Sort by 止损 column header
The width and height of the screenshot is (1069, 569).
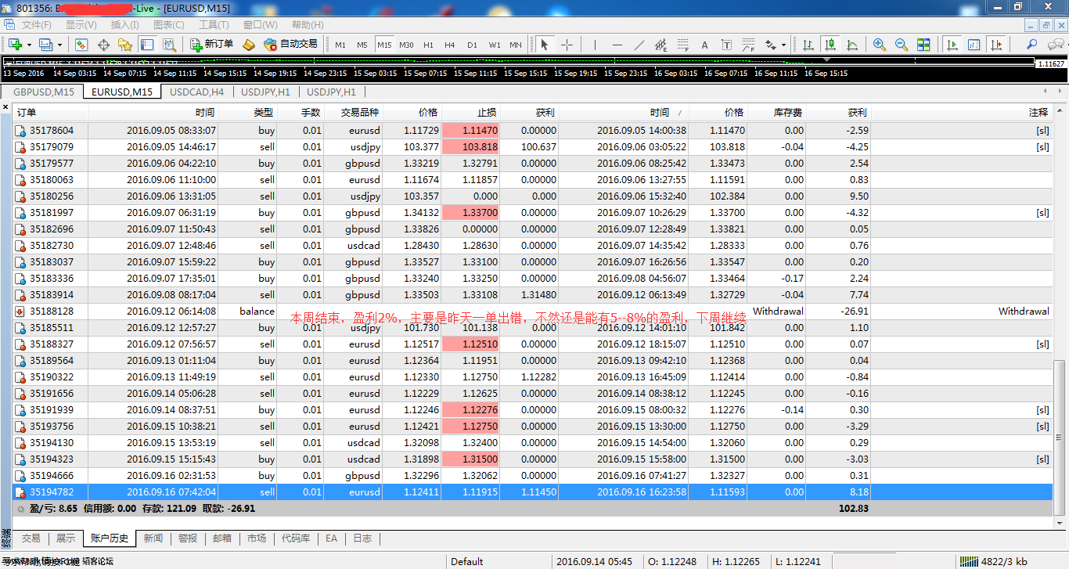[x=471, y=113]
